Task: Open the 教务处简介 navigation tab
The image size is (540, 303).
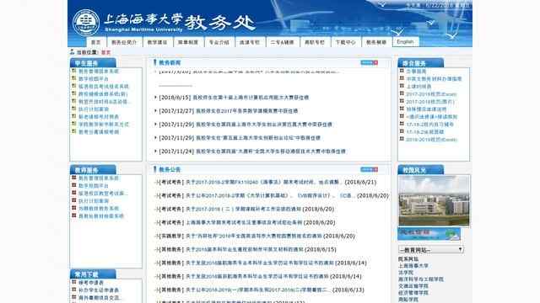Action: tap(124, 42)
